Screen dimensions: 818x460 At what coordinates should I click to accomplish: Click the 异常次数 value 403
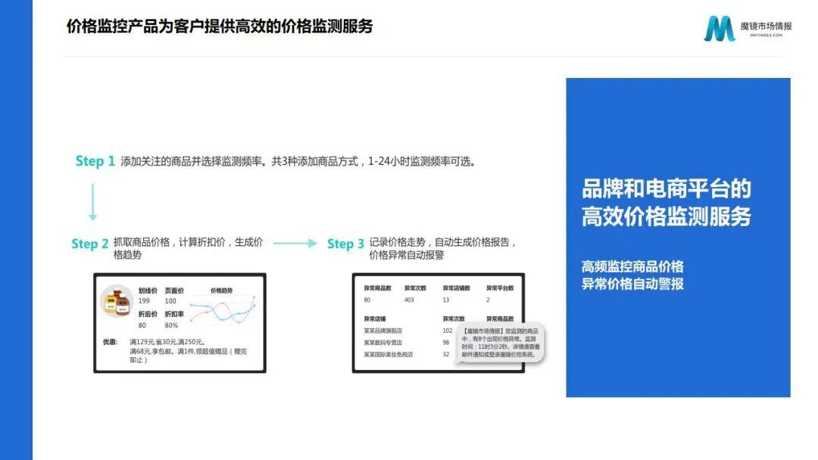[409, 300]
